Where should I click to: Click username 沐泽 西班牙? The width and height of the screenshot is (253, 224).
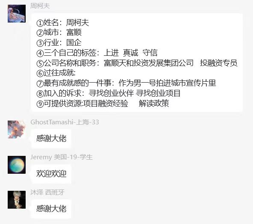point(47,192)
